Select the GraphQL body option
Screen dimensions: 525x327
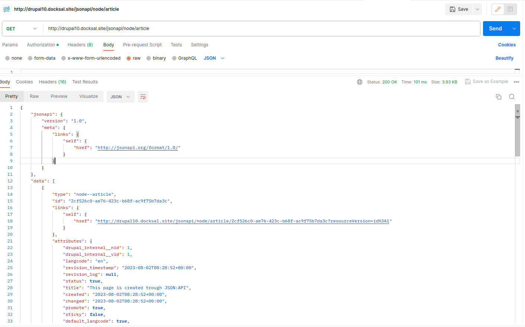(x=174, y=58)
